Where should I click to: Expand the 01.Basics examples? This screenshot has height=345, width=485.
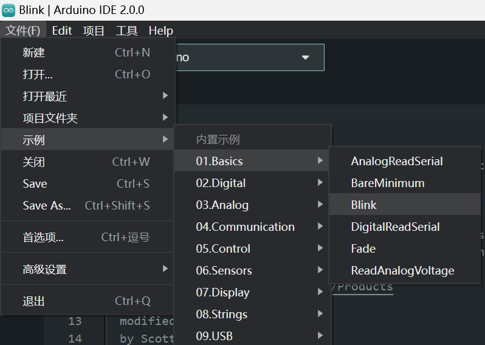[252, 161]
